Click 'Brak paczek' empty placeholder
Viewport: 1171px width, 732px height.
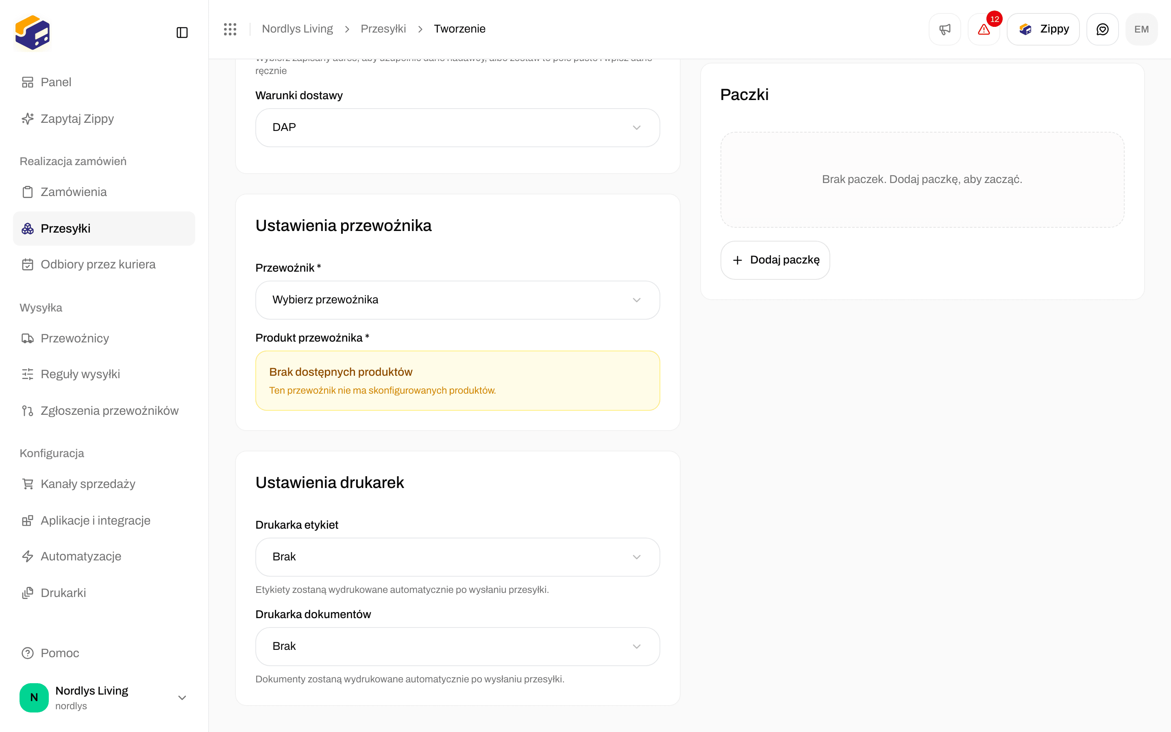[922, 180]
